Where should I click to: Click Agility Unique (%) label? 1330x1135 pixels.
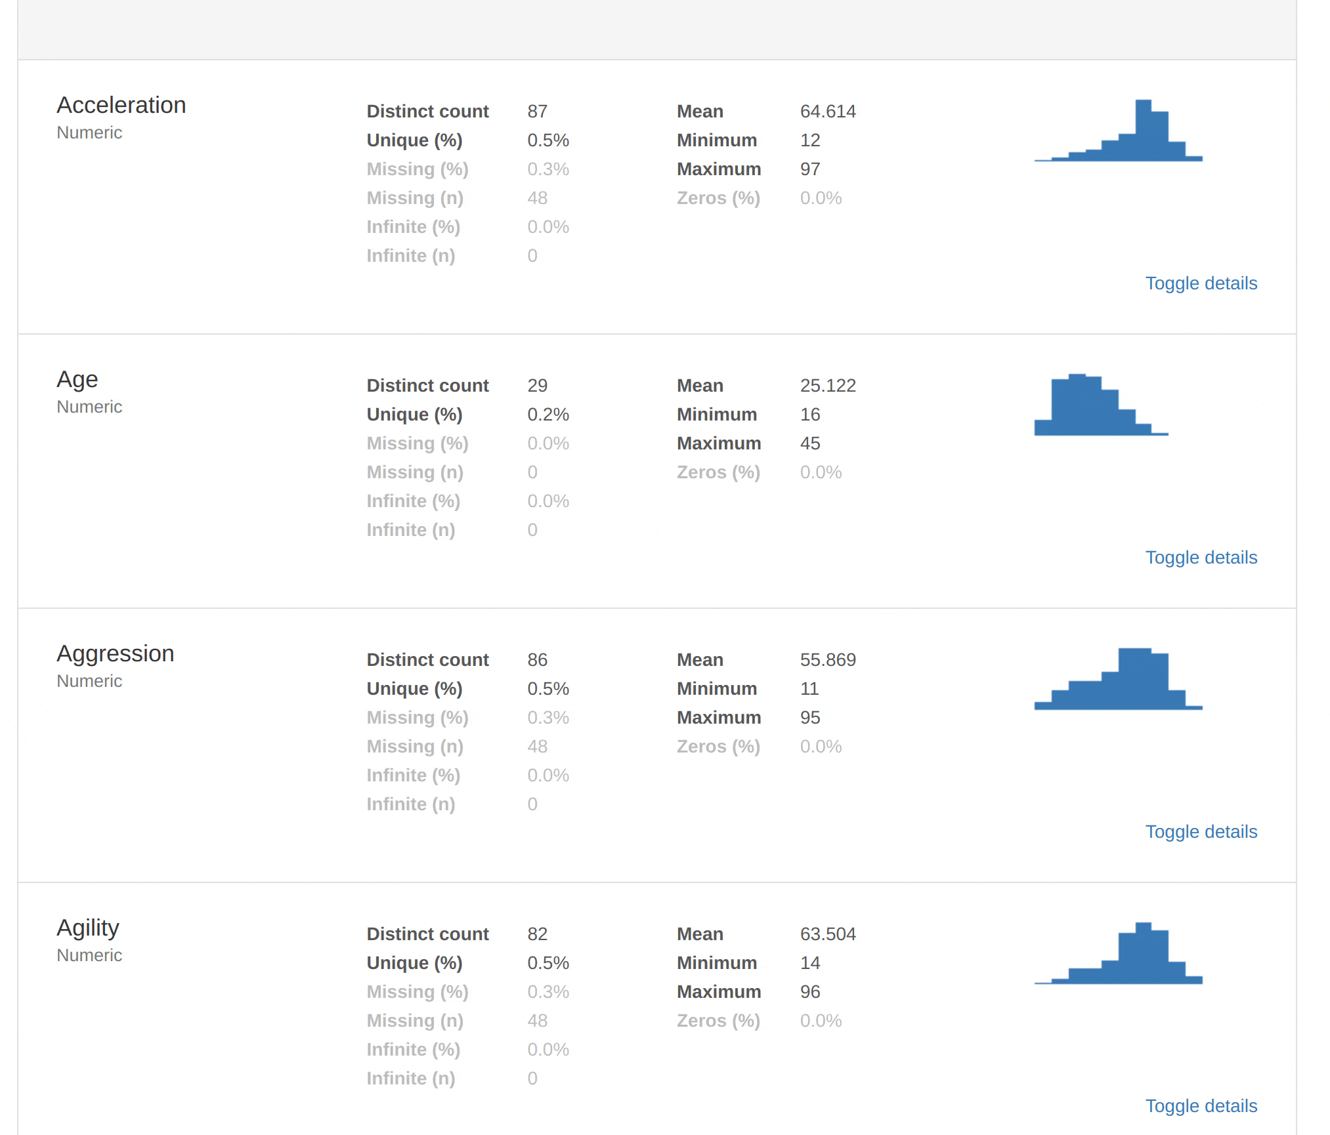414,963
